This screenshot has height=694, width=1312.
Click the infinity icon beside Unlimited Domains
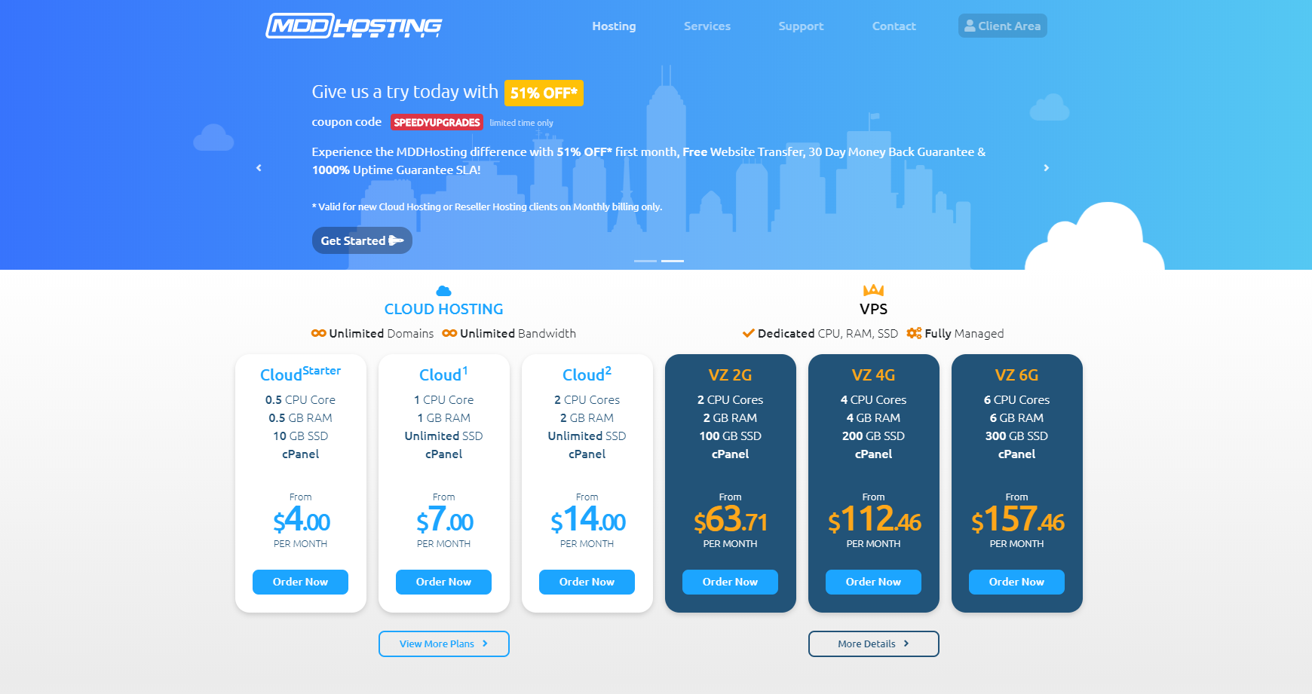click(319, 333)
